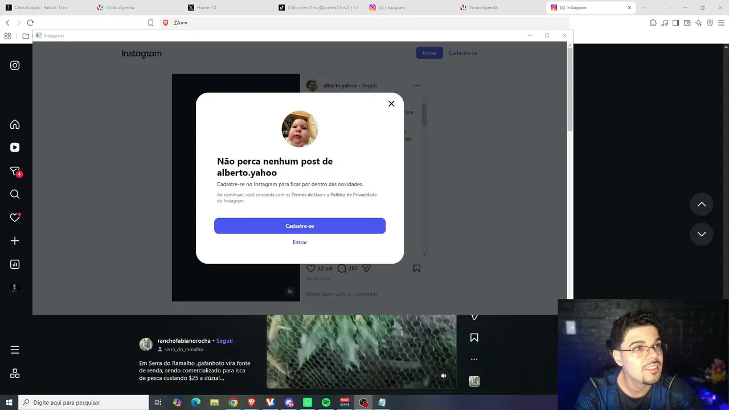Click the ranchofabianorocha avatar
The width and height of the screenshot is (729, 410).
[x=146, y=345]
